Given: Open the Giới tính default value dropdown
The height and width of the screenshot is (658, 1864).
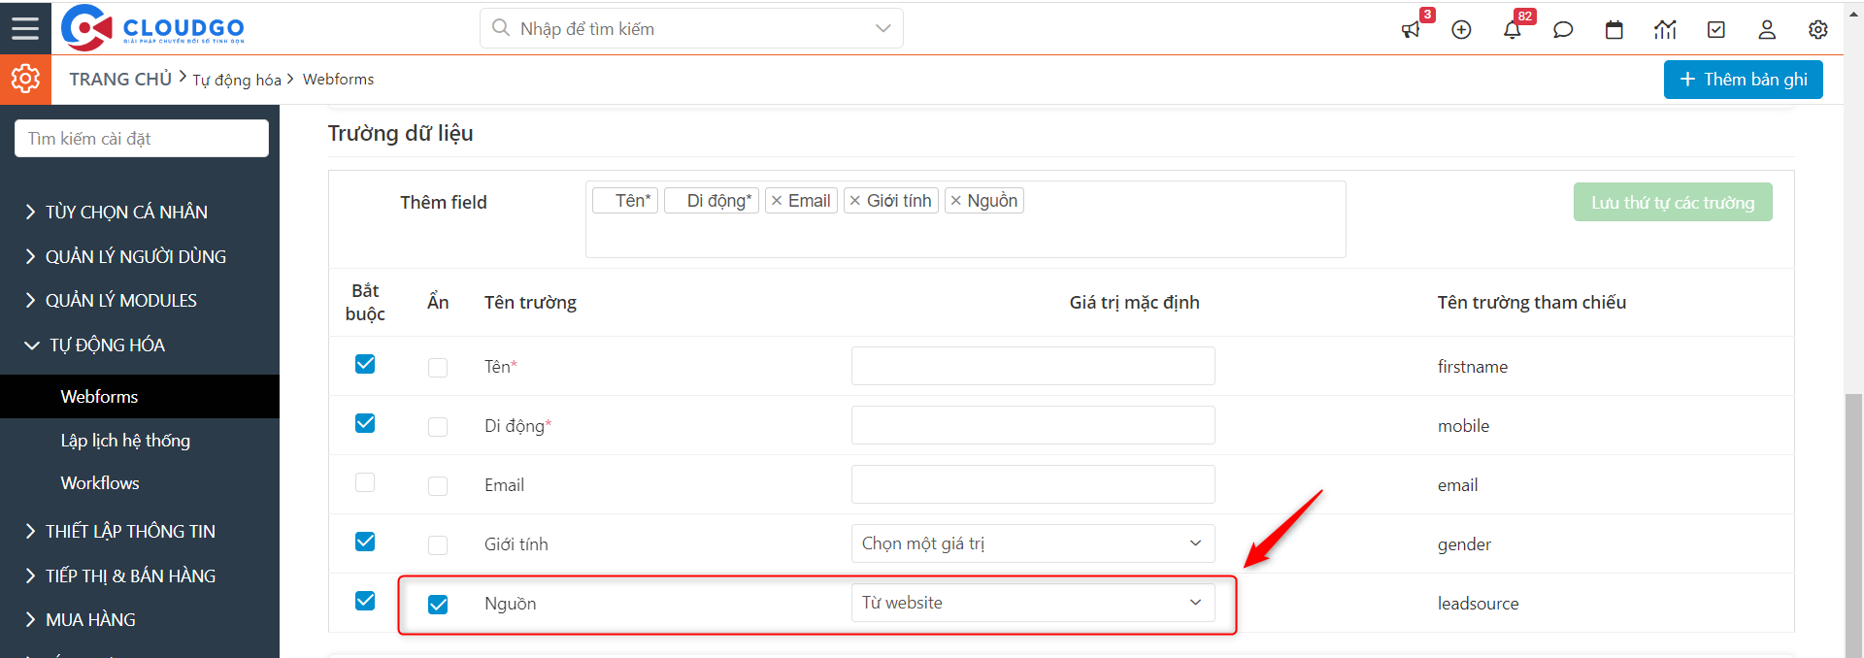Looking at the screenshot, I should 1032,543.
